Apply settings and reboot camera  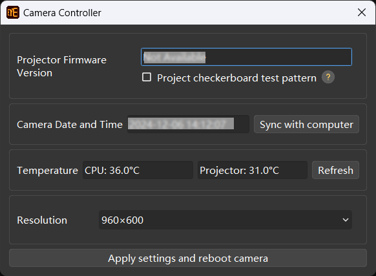(188, 259)
